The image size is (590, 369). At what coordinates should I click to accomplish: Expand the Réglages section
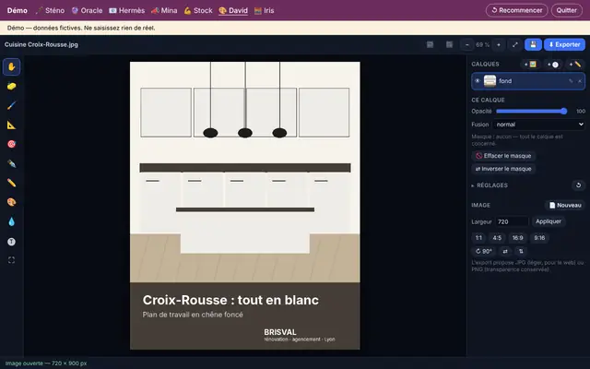[x=490, y=185]
